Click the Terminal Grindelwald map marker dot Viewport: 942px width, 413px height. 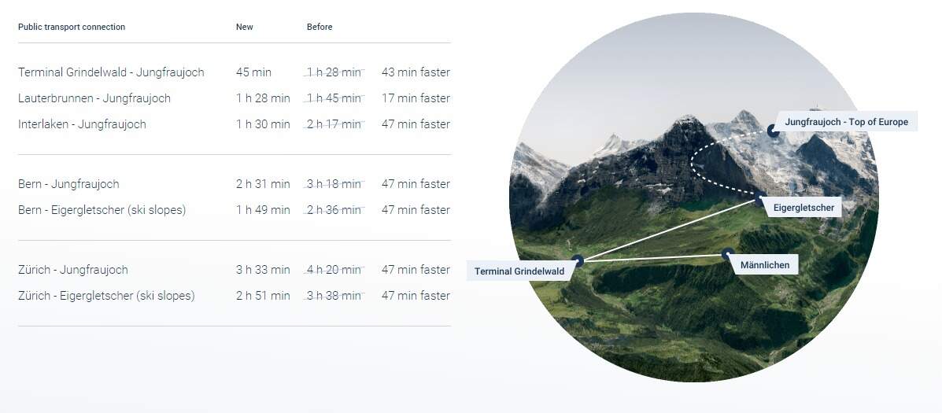coord(577,260)
